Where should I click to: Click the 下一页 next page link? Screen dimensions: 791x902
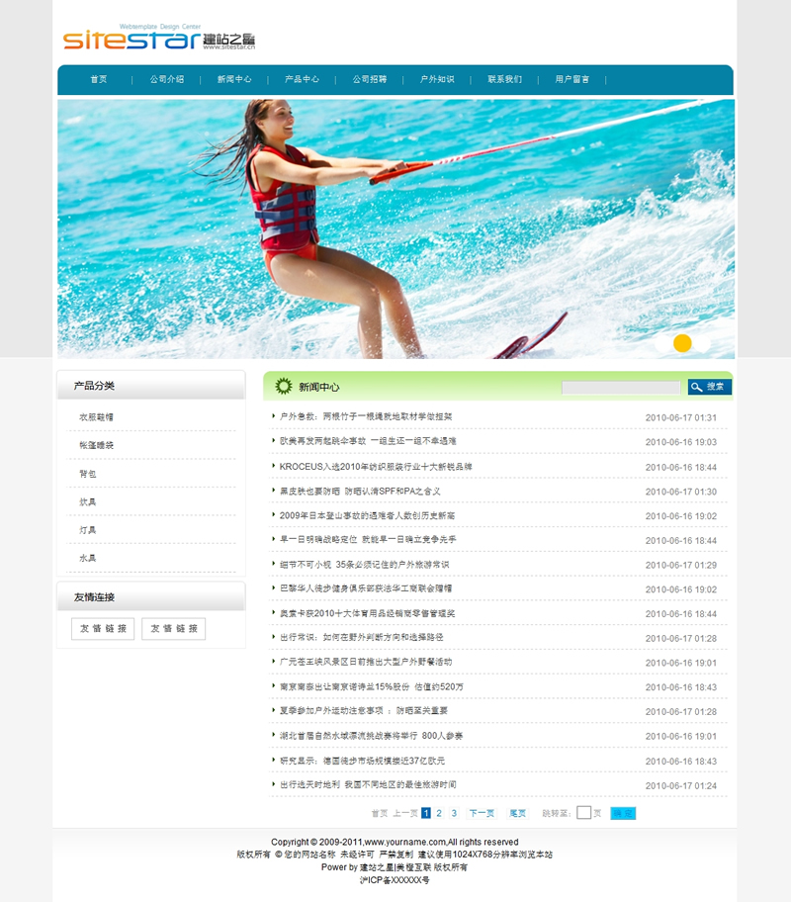481,813
